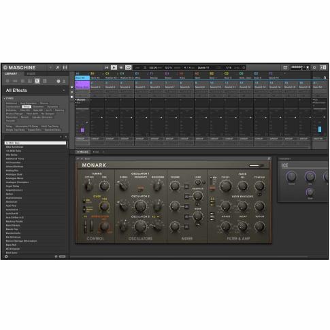Select the highlighted Effects browser type icon
This screenshot has width=330, height=330.
(x=37, y=81)
